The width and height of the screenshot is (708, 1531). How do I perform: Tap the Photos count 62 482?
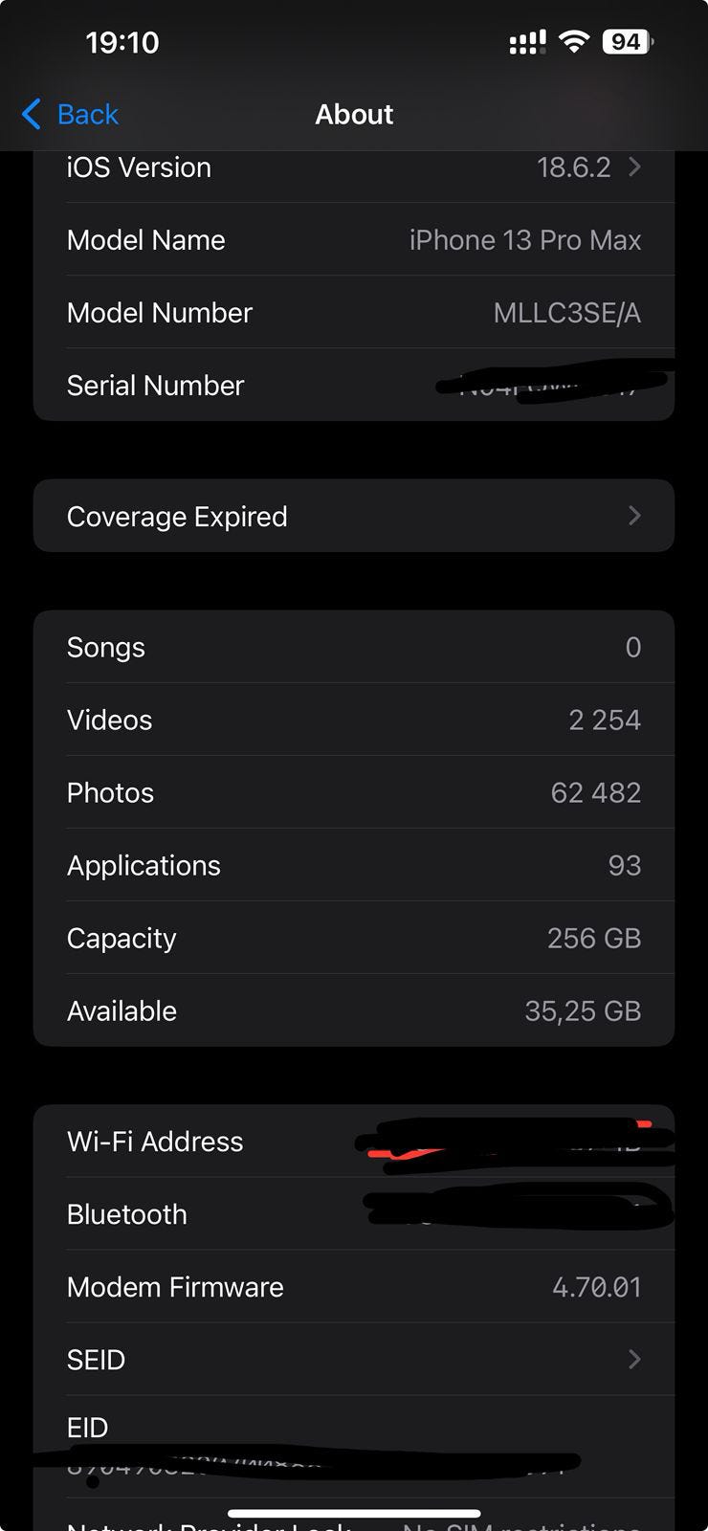pos(595,793)
